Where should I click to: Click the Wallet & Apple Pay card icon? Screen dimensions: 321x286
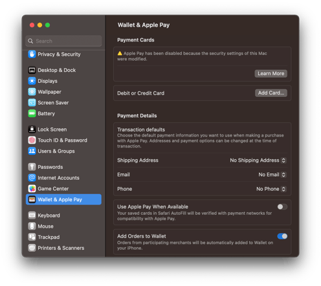click(x=32, y=199)
